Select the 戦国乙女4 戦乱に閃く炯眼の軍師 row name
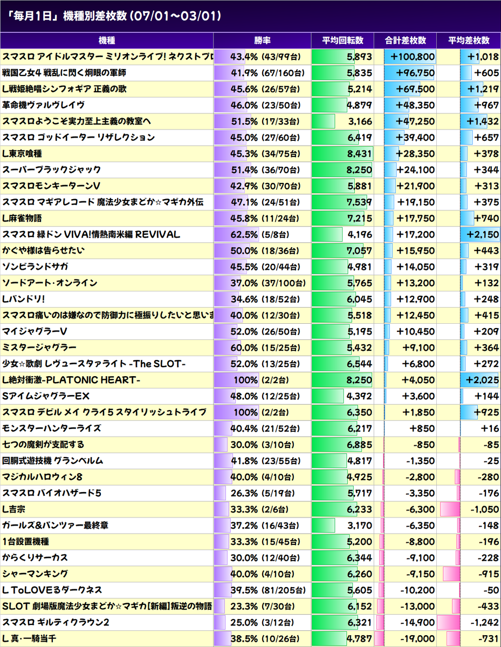The image size is (501, 647). (x=64, y=73)
